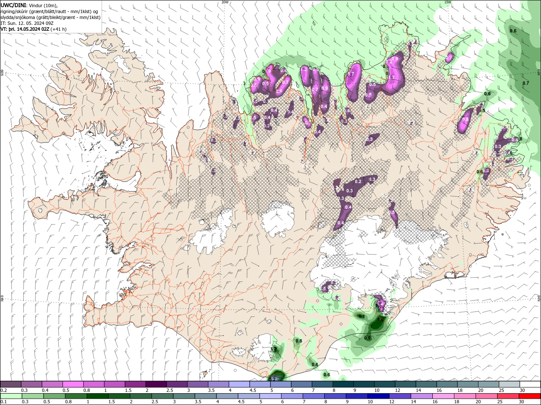Select the snow legend swatch between 4 and 4.5

[x=239, y=384]
